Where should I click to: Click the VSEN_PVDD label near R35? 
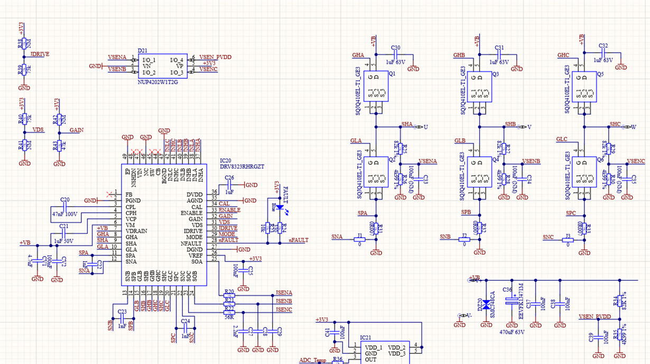tap(595, 316)
